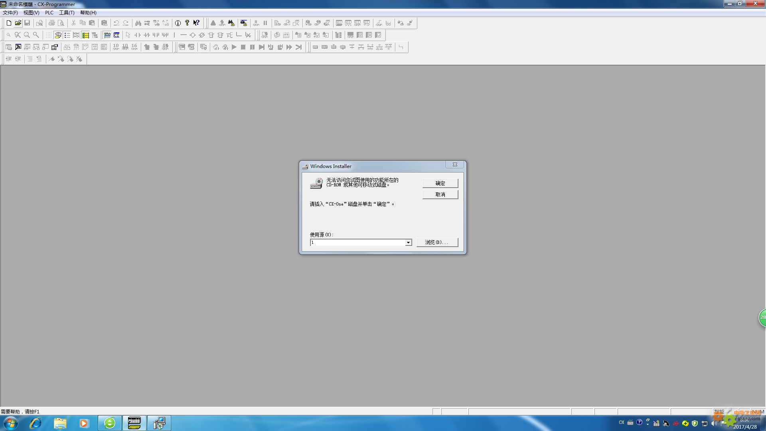
Task: Toggle the comment bubble view icon
Action: tap(58, 35)
